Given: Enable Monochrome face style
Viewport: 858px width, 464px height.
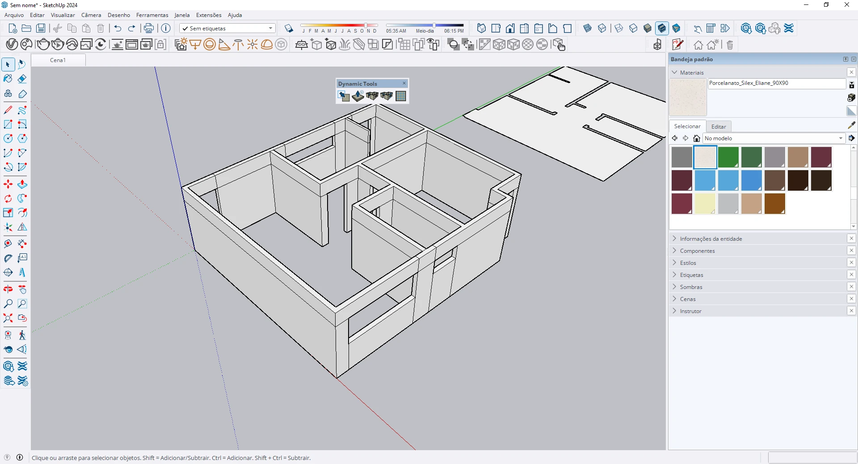Looking at the screenshot, I should tap(676, 28).
